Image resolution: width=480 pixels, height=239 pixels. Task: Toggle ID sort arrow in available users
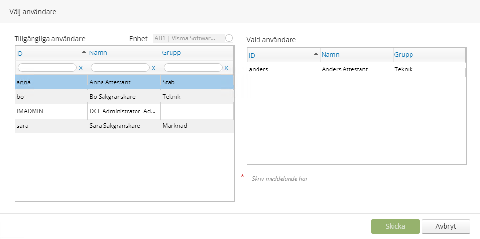84,52
